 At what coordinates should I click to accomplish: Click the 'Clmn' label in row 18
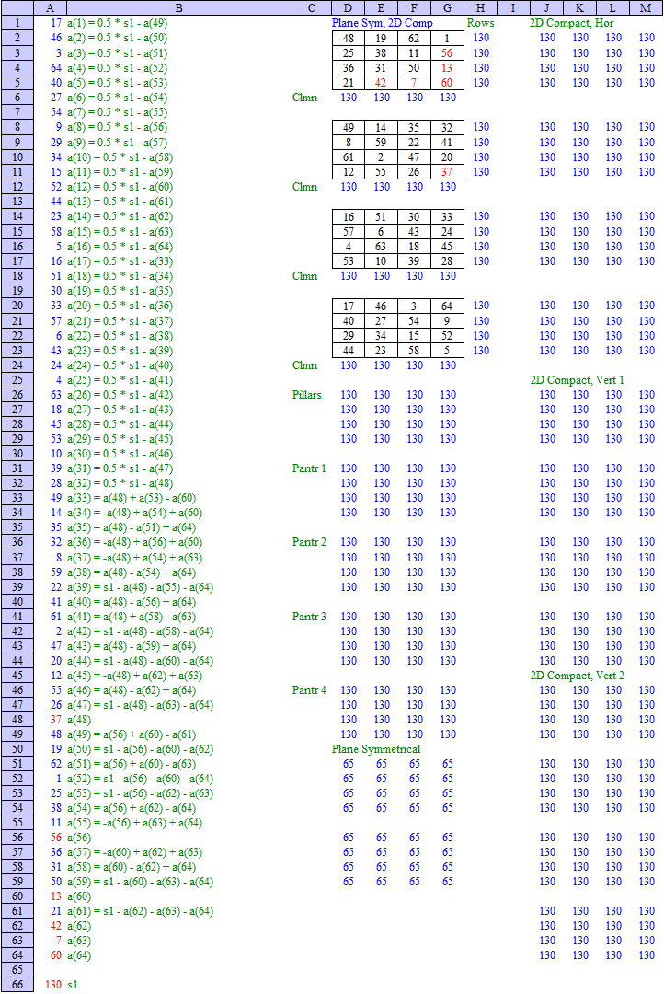304,276
